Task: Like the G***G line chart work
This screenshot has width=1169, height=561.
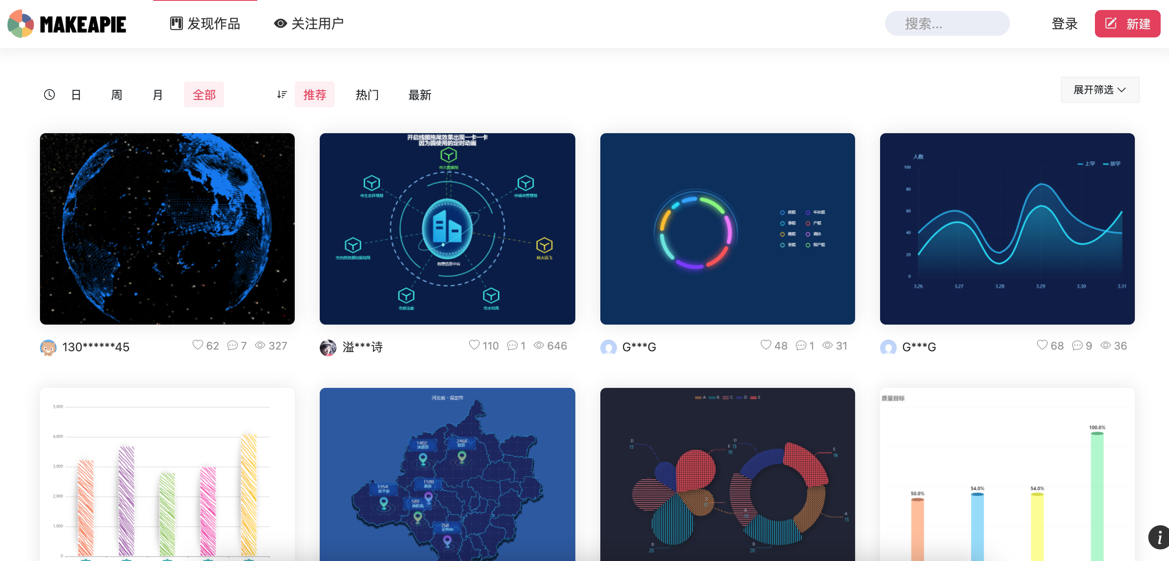Action: pos(1042,345)
